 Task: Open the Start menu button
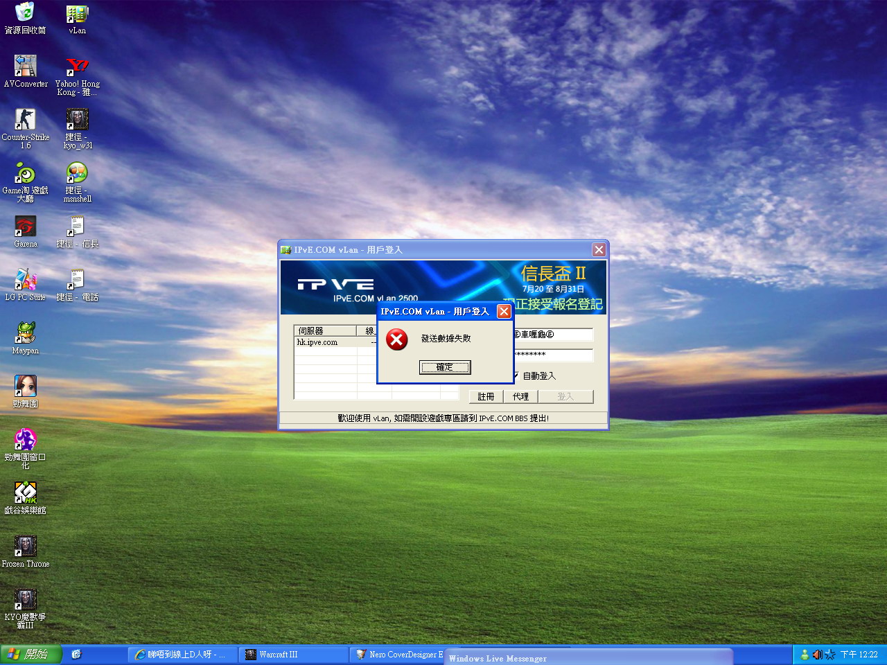tap(31, 654)
